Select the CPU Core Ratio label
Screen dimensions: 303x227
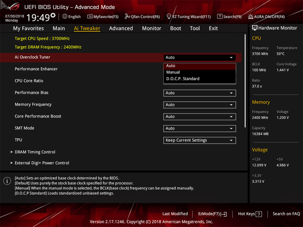click(29, 81)
